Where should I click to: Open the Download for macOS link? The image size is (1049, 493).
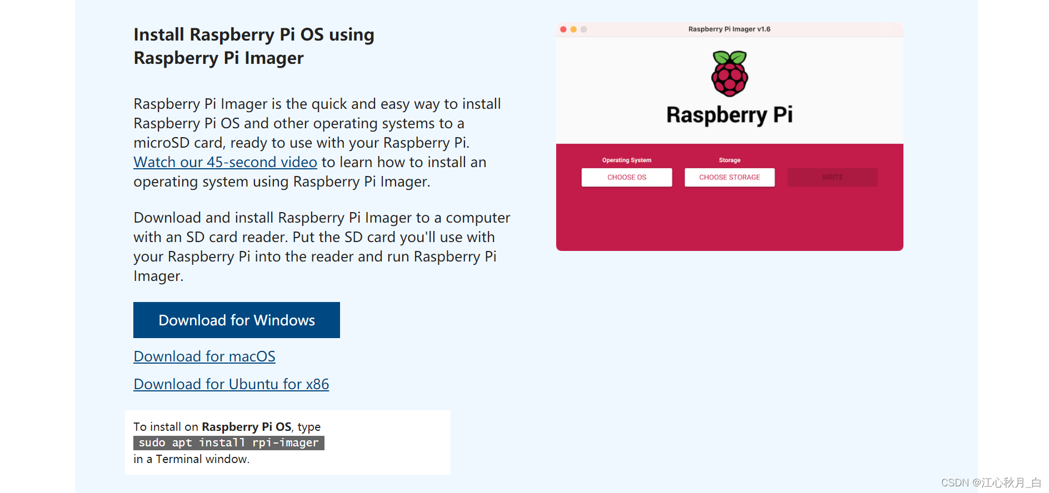click(204, 356)
